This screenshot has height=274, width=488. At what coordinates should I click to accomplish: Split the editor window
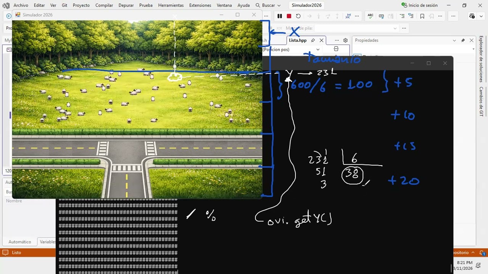coord(336,49)
